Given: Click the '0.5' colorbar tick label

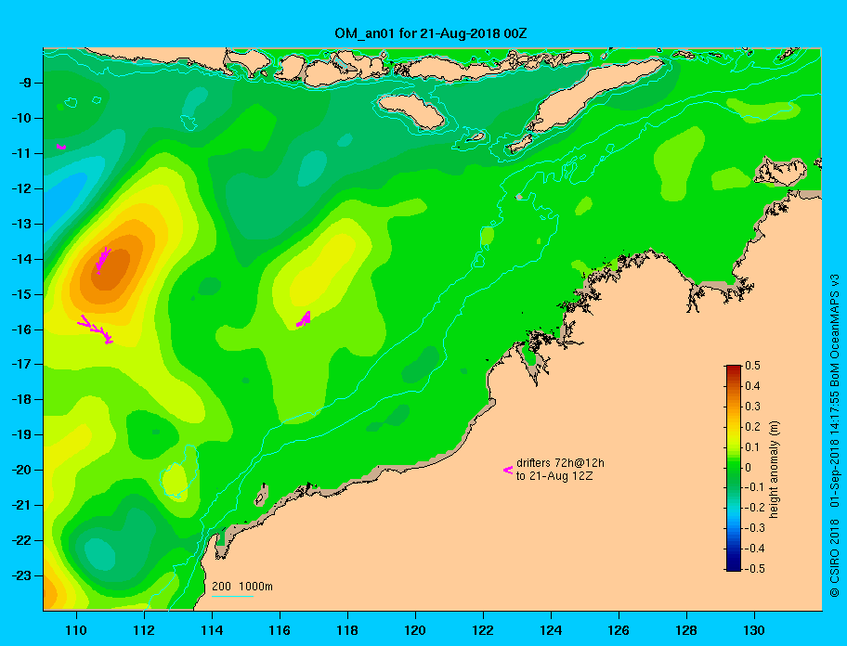Looking at the screenshot, I should click(x=752, y=366).
